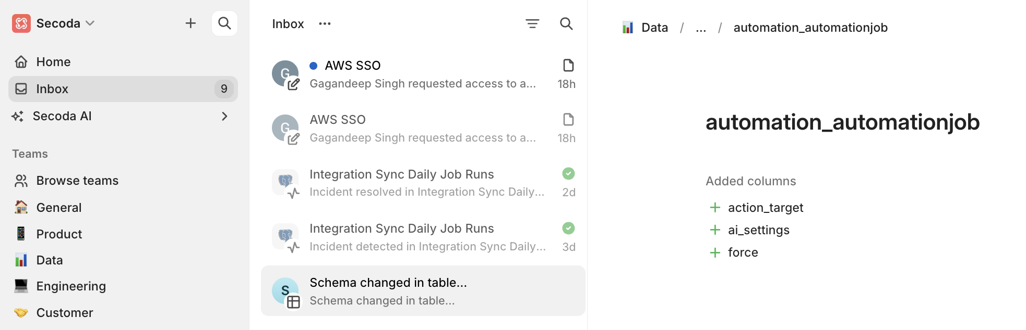Click the plus icon in sidebar header
1026x330 pixels.
point(190,23)
